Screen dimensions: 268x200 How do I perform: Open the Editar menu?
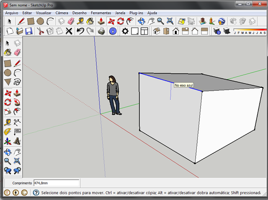[27, 13]
